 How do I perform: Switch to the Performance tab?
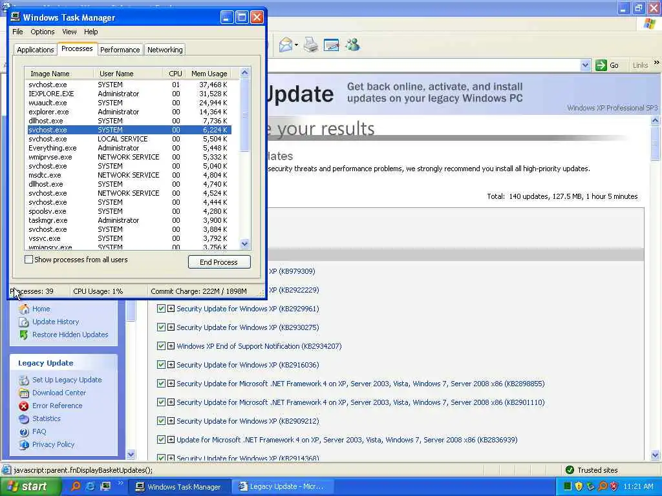120,50
